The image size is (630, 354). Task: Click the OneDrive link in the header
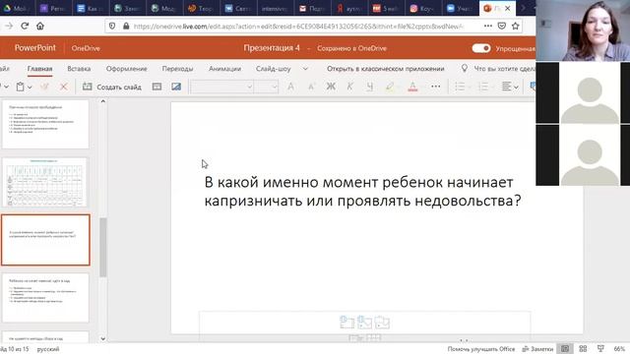click(86, 48)
